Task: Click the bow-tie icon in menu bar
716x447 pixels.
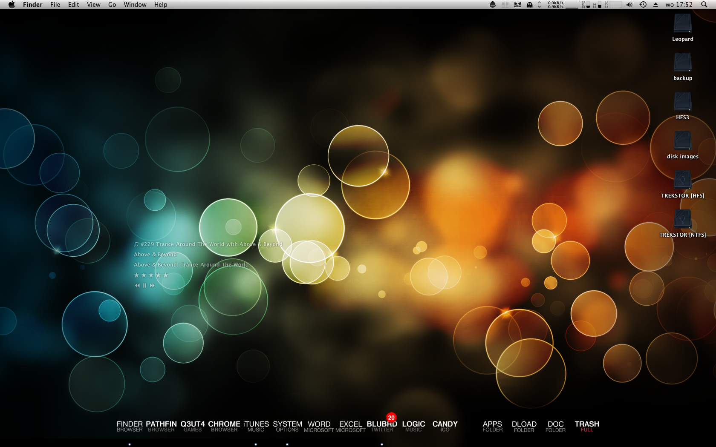Action: (x=517, y=5)
